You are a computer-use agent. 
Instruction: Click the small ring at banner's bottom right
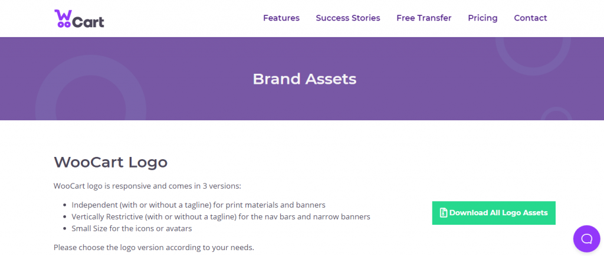point(556,114)
